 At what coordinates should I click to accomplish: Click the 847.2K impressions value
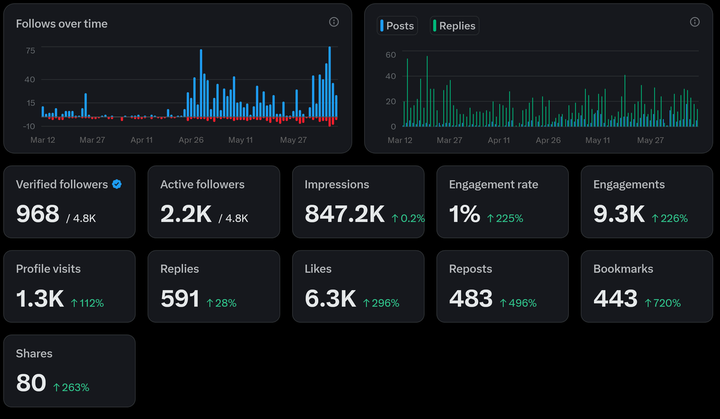pyautogui.click(x=344, y=214)
